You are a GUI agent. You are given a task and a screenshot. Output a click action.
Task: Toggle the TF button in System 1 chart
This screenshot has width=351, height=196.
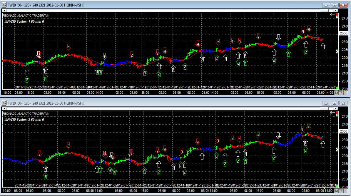pyautogui.click(x=341, y=93)
